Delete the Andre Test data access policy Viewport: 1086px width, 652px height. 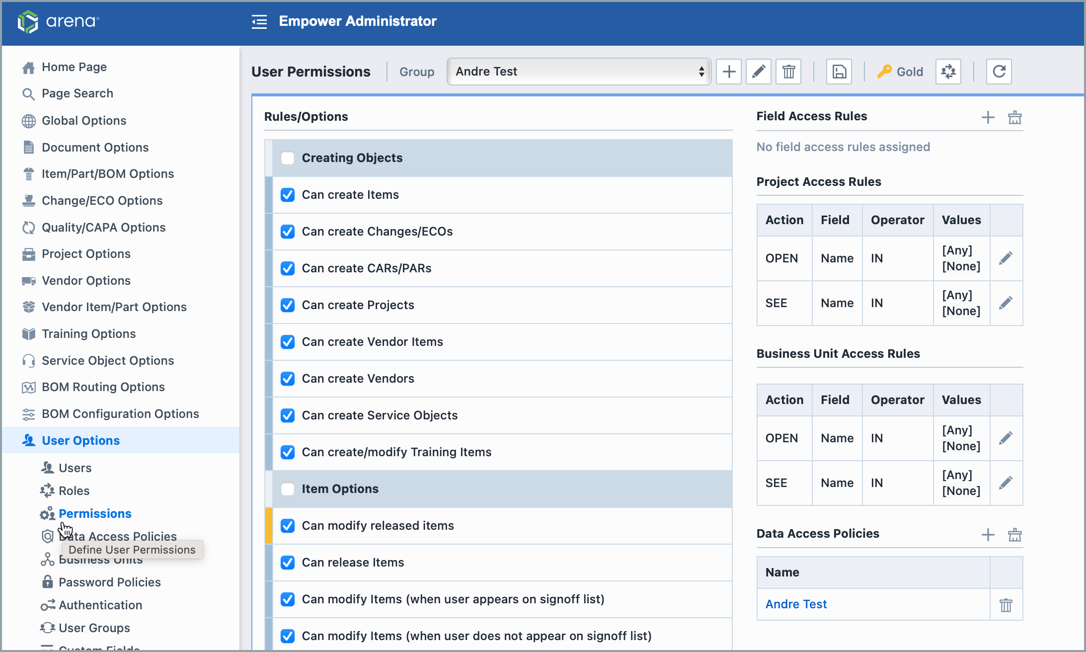pos(1007,605)
